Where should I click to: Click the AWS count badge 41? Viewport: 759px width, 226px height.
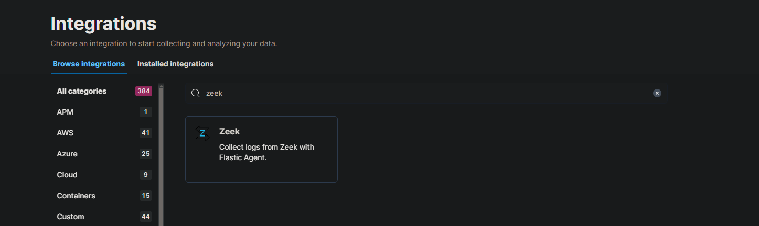[x=145, y=133]
